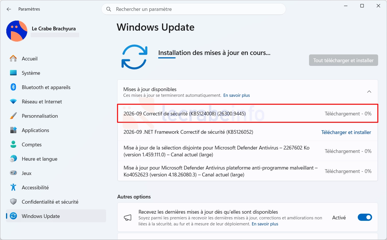Click the Confidentialité et sécurité shield icon

(x=13, y=202)
